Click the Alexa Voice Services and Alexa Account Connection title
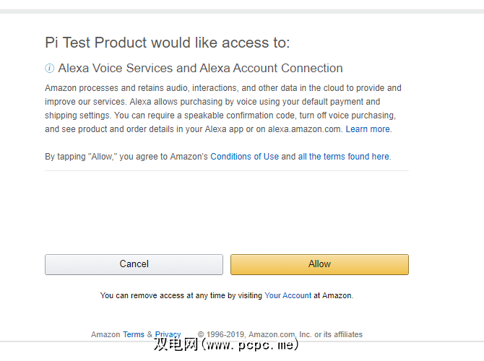Screen dimensions: 484x361 point(200,69)
